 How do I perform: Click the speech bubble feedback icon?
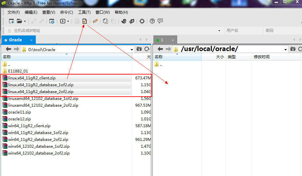coord(160,21)
